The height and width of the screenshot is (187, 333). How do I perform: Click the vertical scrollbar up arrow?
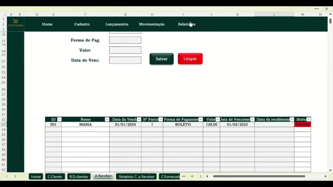pos(330,14)
